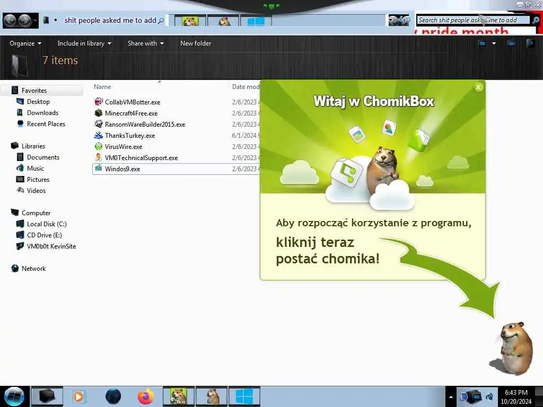
Task: Select Network in navigation pane
Action: click(x=33, y=268)
